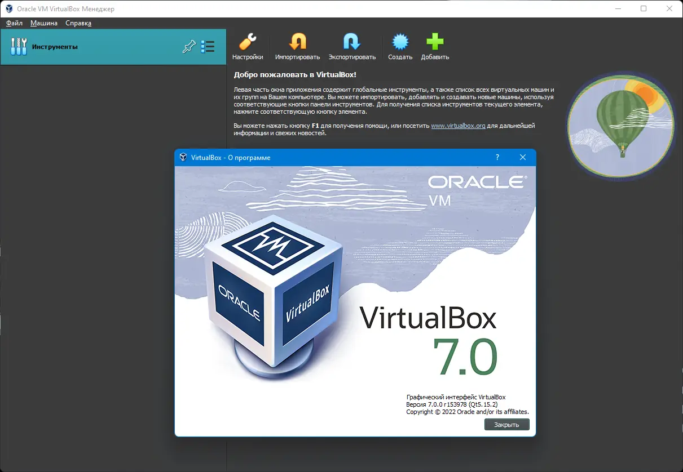
Task: Click the pin icon next to Инструменты
Action: [x=189, y=47]
